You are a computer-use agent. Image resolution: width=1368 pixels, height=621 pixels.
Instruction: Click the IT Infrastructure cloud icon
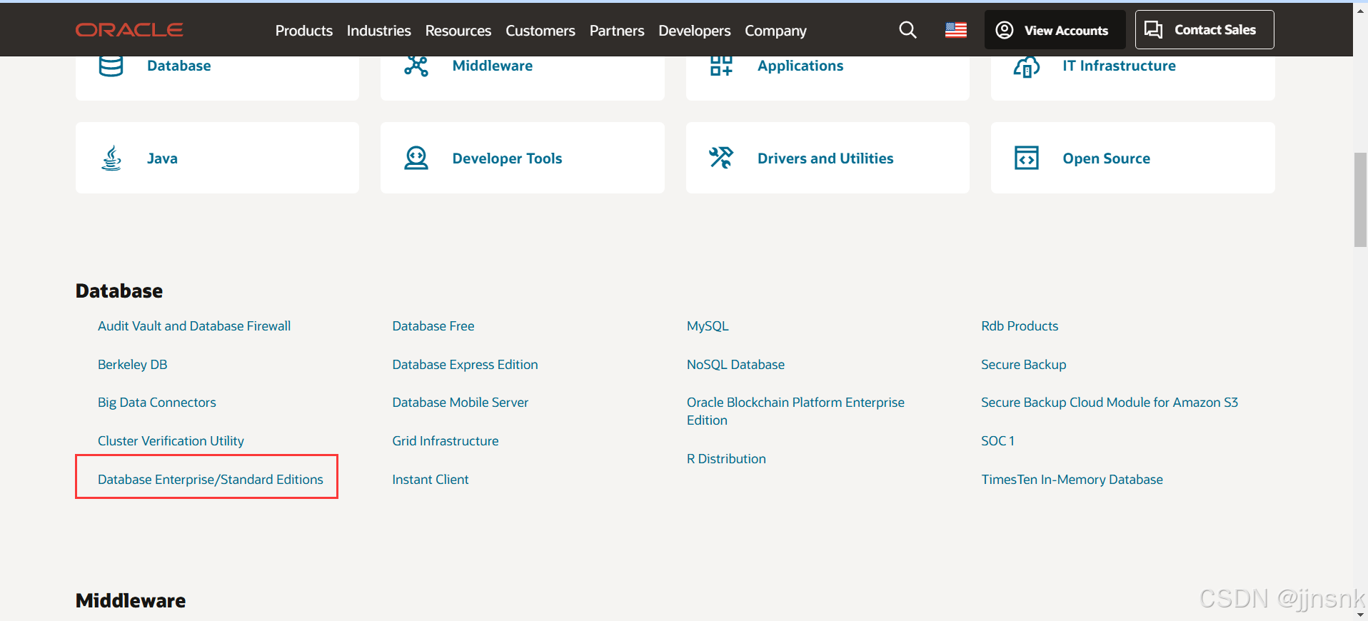click(1027, 66)
